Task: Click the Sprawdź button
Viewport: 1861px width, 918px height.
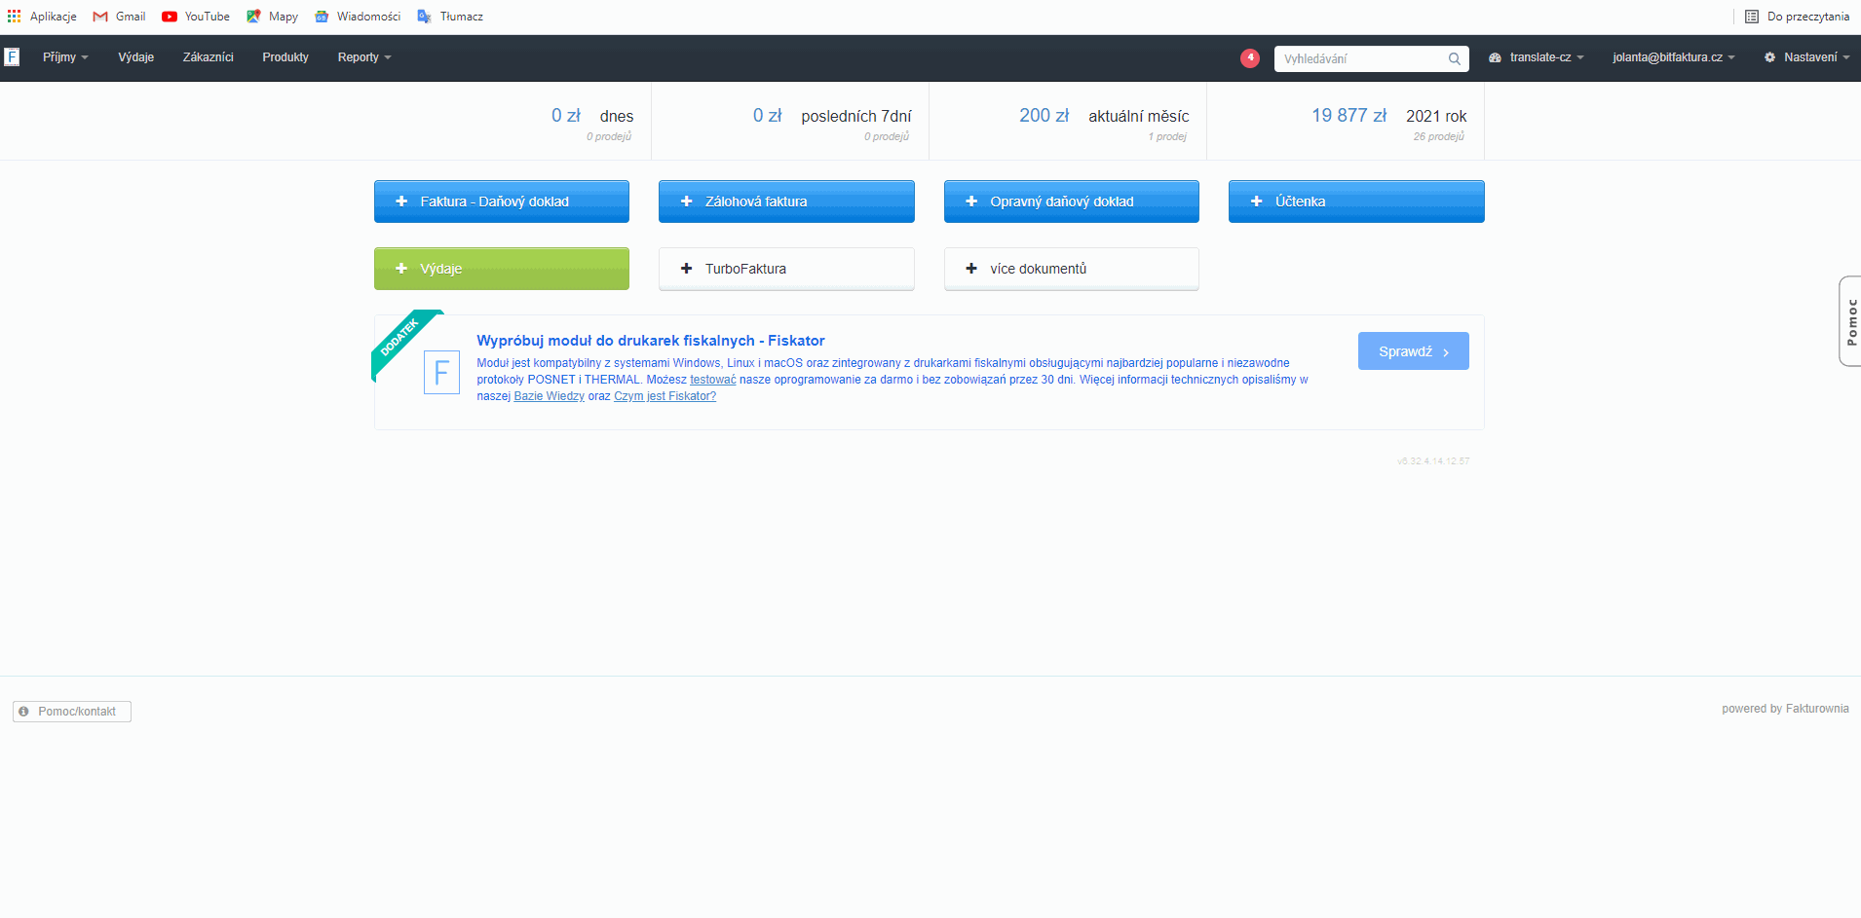Action: point(1414,351)
